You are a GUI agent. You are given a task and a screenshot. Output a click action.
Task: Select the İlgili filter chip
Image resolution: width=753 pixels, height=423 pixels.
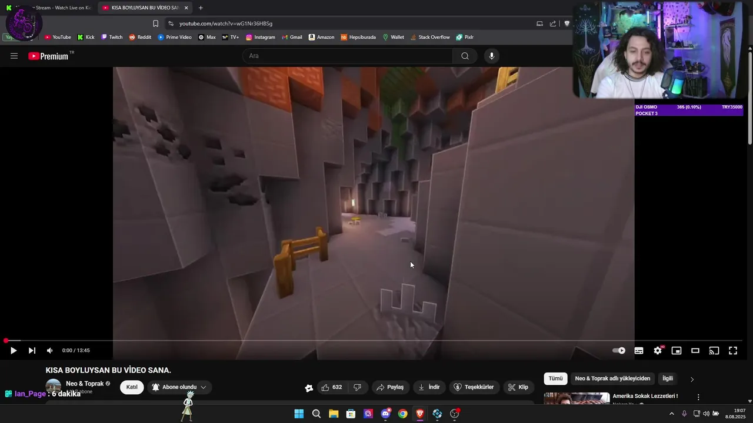[x=668, y=378]
